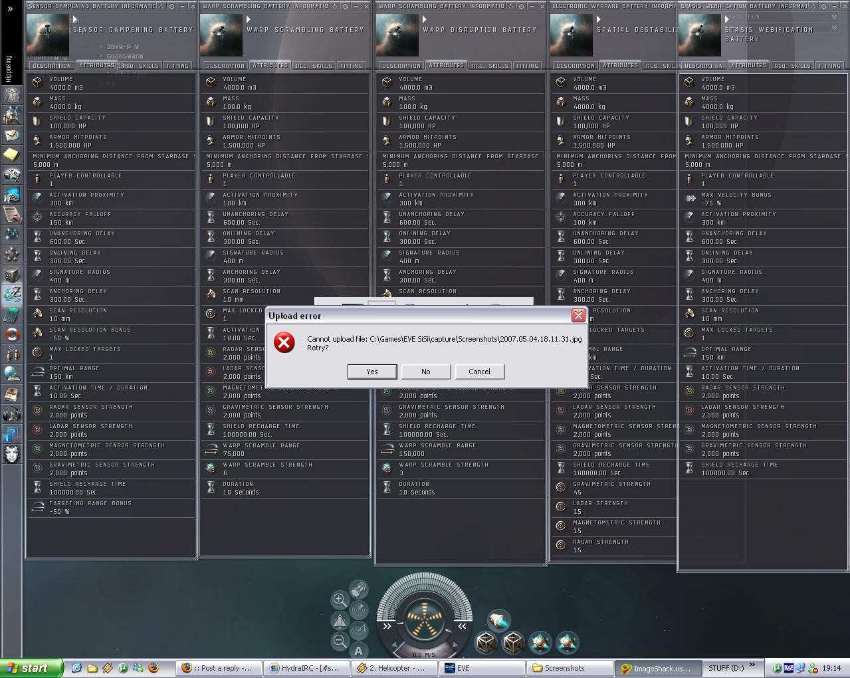Open the Screenshots folder from the taskbar
The height and width of the screenshot is (678, 850).
click(569, 668)
